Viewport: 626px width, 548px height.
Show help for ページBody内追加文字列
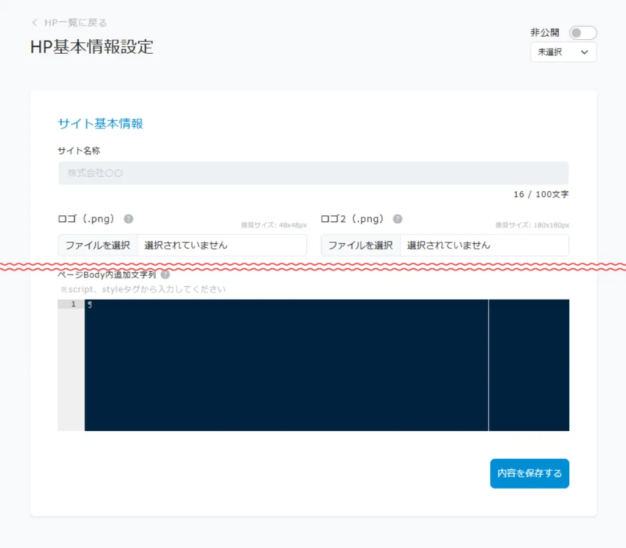point(165,275)
